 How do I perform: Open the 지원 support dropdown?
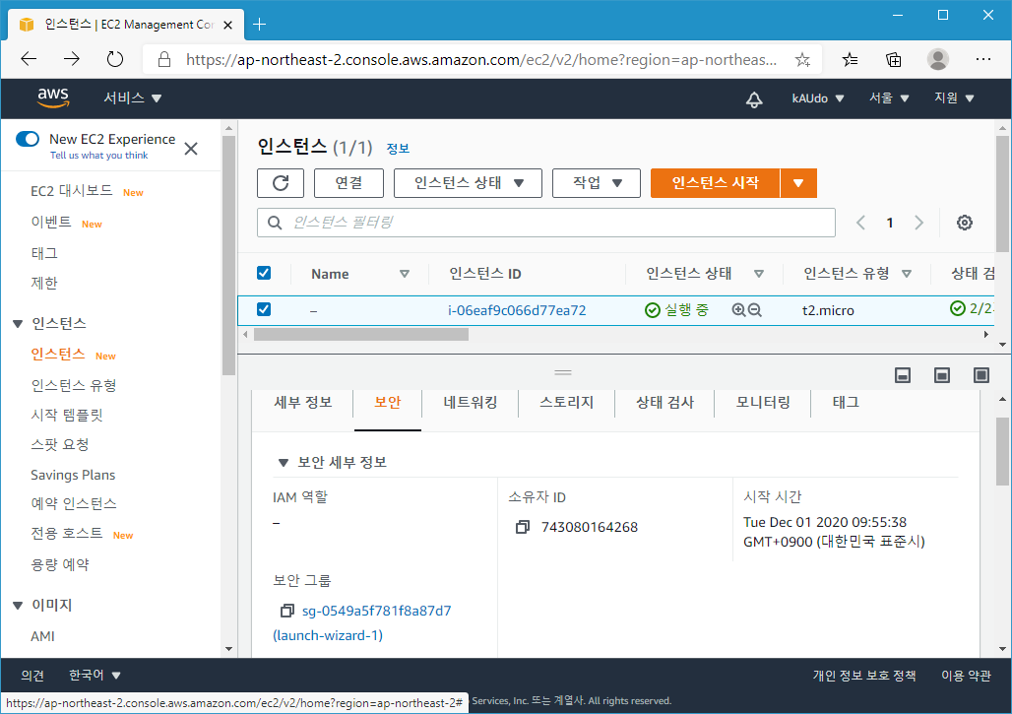(x=954, y=98)
